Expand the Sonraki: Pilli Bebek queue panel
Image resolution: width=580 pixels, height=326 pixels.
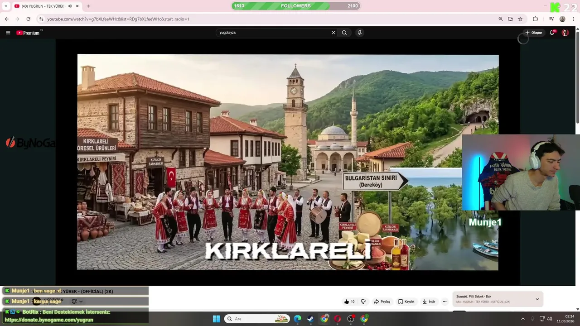pyautogui.click(x=537, y=299)
